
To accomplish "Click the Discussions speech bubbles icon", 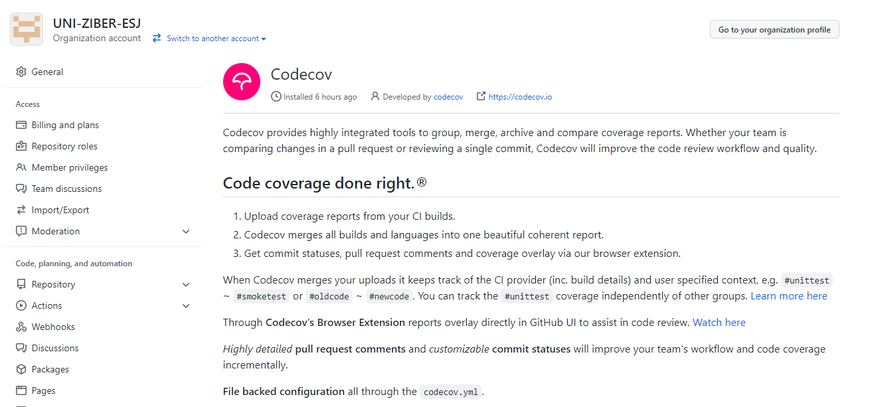I will [21, 348].
